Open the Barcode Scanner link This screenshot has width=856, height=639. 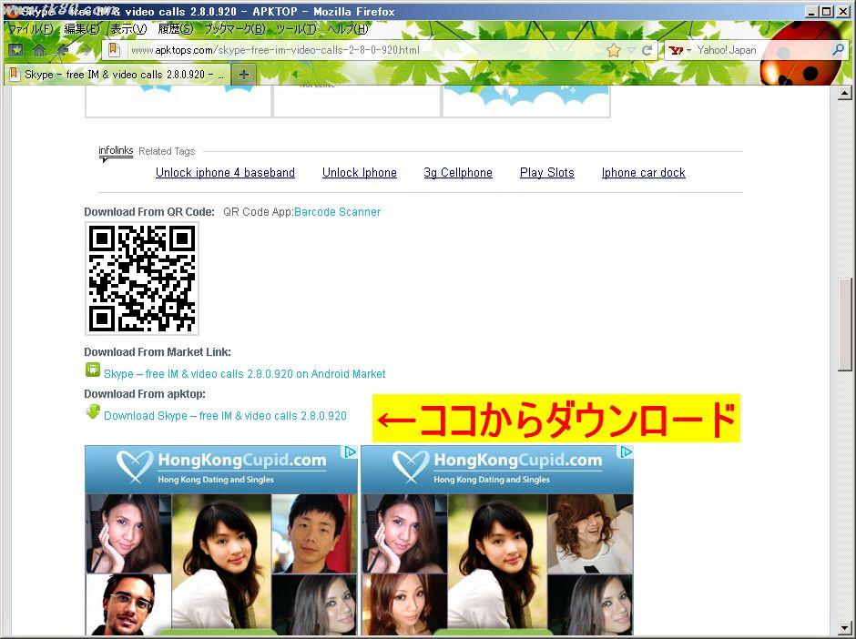[x=337, y=212]
